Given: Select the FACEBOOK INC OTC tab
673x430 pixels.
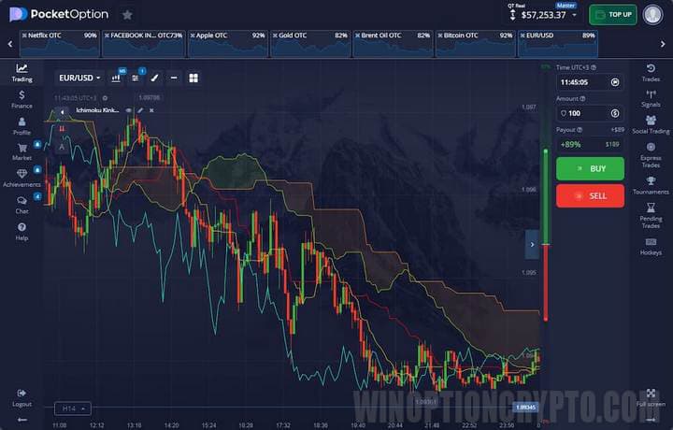Looking at the screenshot, I should (x=144, y=43).
